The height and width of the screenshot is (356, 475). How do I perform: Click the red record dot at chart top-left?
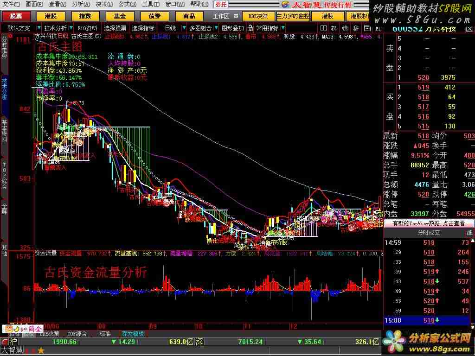click(x=10, y=36)
